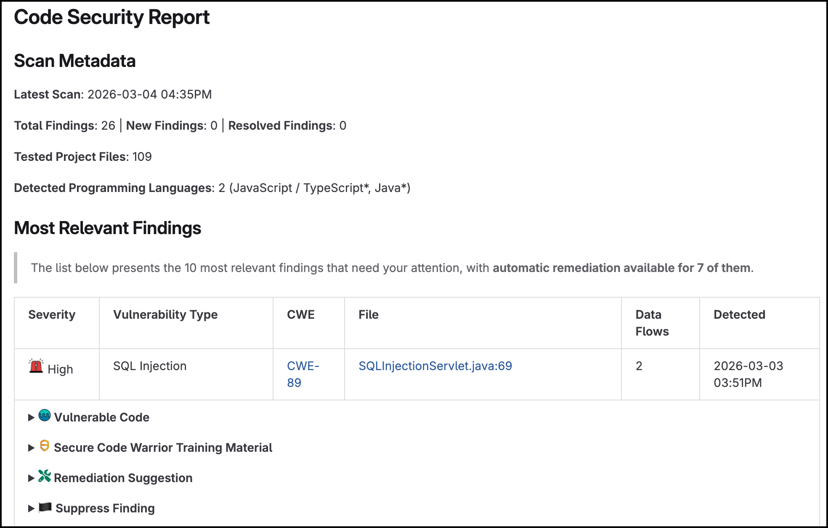Click the New Findings: 0 text
The width and height of the screenshot is (828, 528).
click(x=172, y=125)
